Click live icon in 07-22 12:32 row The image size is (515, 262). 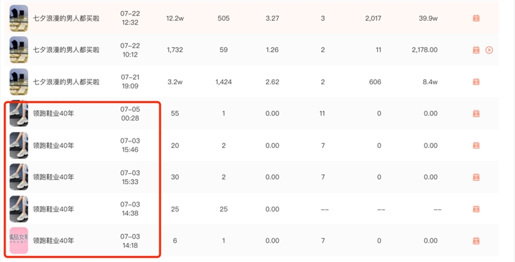(476, 18)
